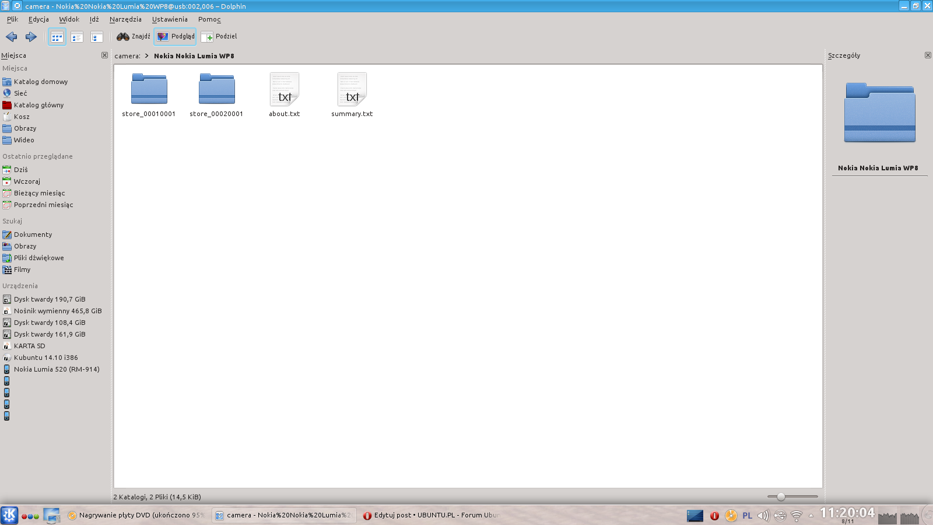This screenshot has width=933, height=525.
Task: Click the camera: breadcrumb segment
Action: [127, 56]
